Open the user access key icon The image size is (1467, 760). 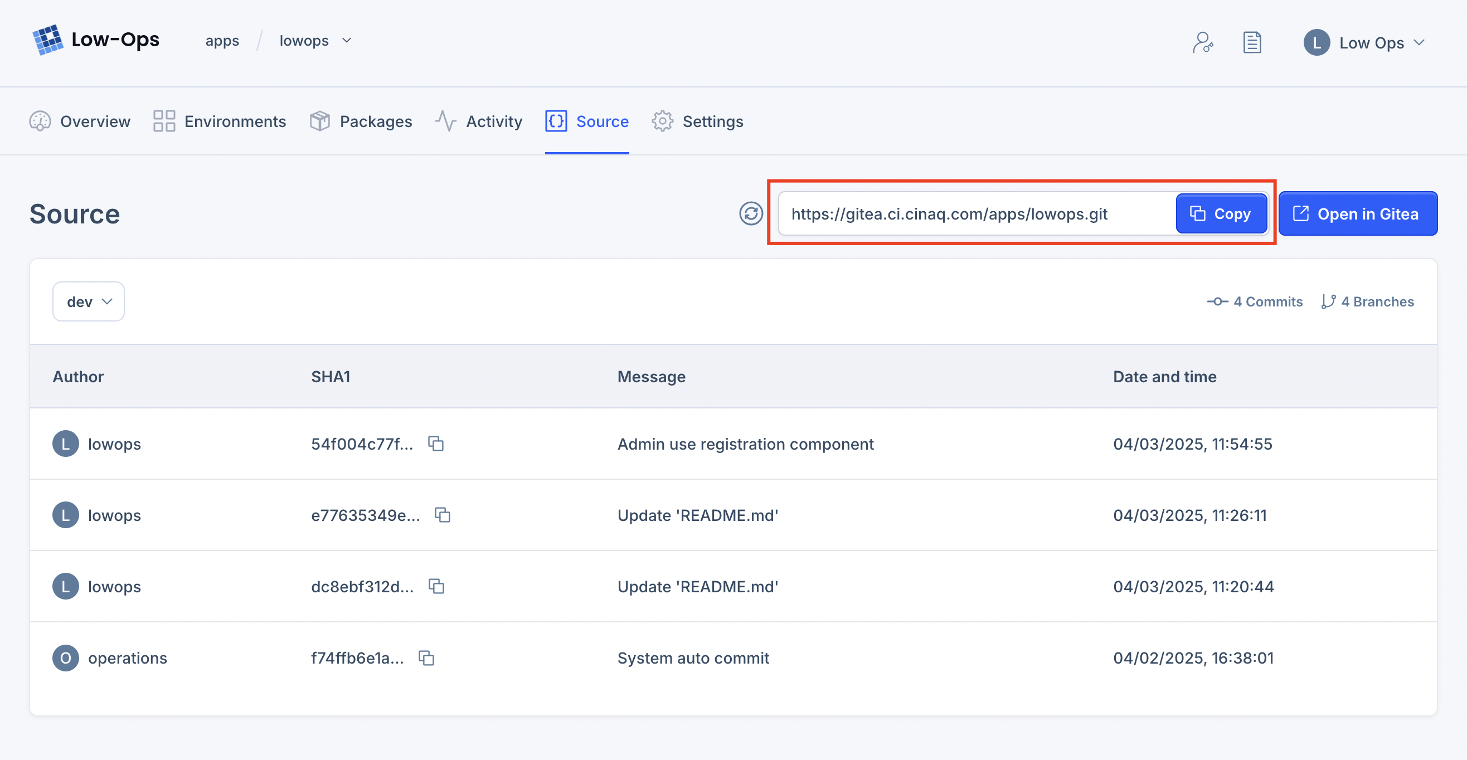coord(1202,42)
